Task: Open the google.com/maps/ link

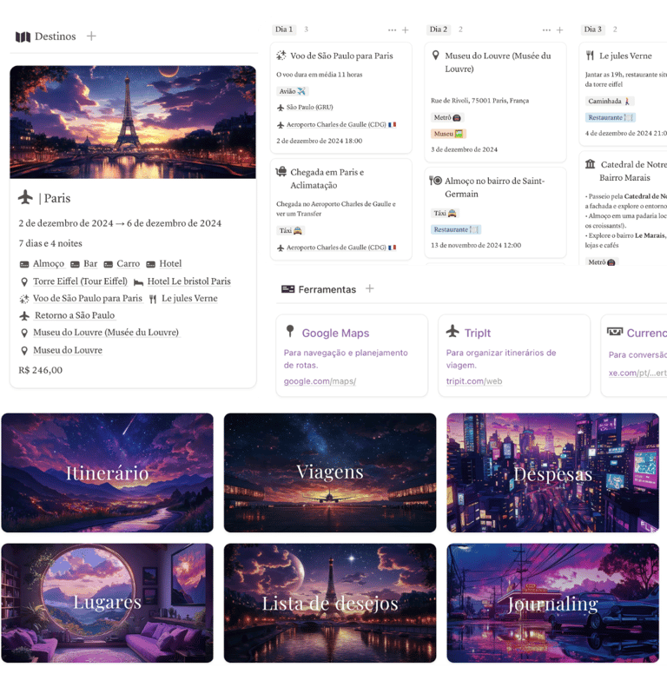Action: 320,381
